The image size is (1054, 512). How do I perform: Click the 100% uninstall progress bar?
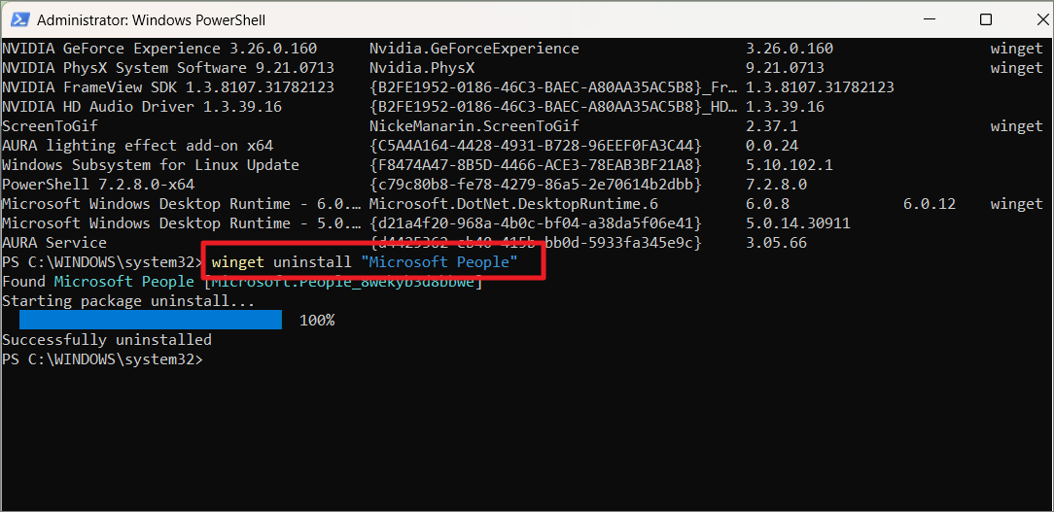[x=151, y=320]
